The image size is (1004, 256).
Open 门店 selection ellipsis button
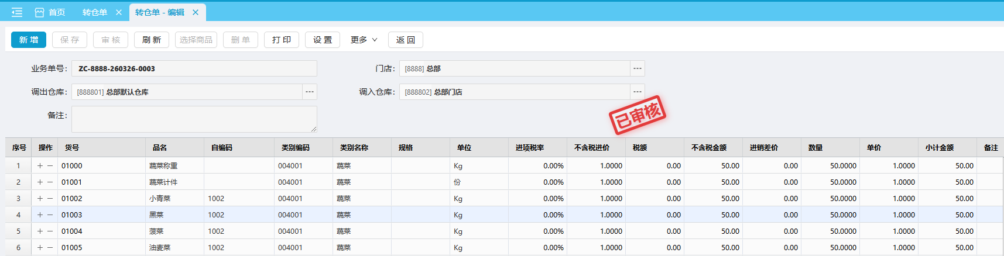click(x=638, y=69)
